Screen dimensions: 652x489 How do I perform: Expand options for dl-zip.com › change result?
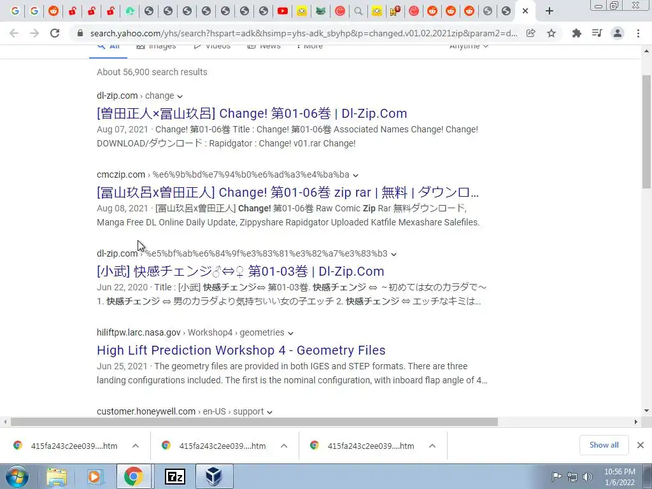pyautogui.click(x=180, y=96)
